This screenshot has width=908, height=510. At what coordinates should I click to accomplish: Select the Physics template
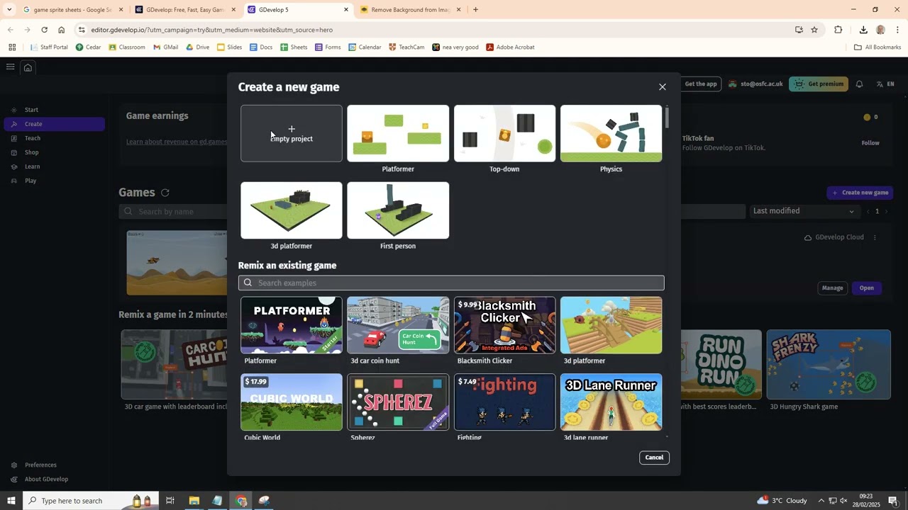611,133
